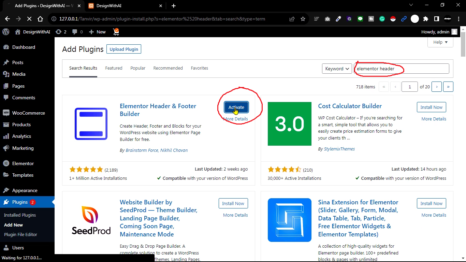Click the WooCommerce cart icon in the admin bar
Screen dimensions: 466x262
click(x=116, y=32)
